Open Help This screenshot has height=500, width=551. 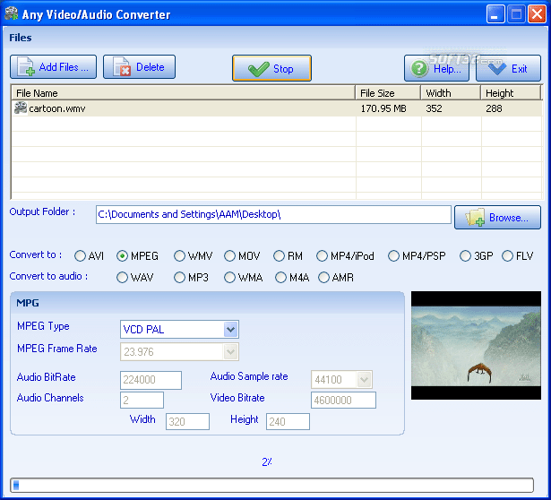point(437,68)
